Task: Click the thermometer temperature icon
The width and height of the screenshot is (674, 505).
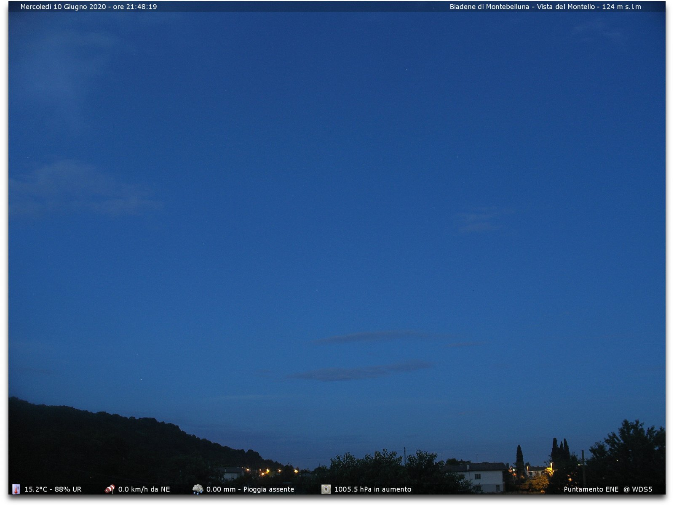Action: [x=16, y=489]
